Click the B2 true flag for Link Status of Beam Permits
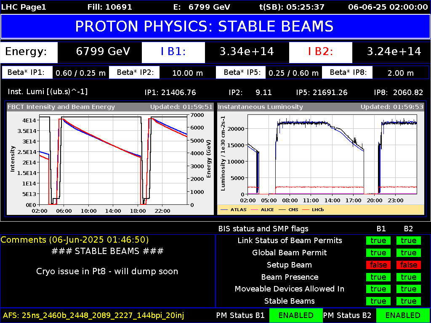 coord(408,241)
